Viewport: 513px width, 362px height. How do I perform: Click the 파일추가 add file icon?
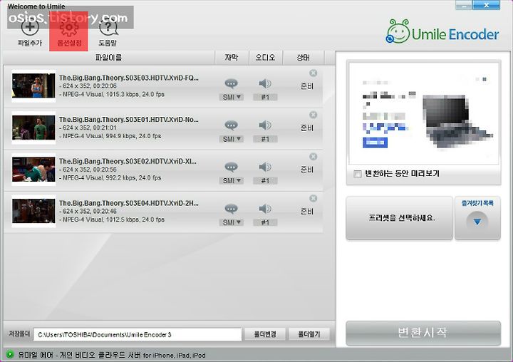pos(30,27)
